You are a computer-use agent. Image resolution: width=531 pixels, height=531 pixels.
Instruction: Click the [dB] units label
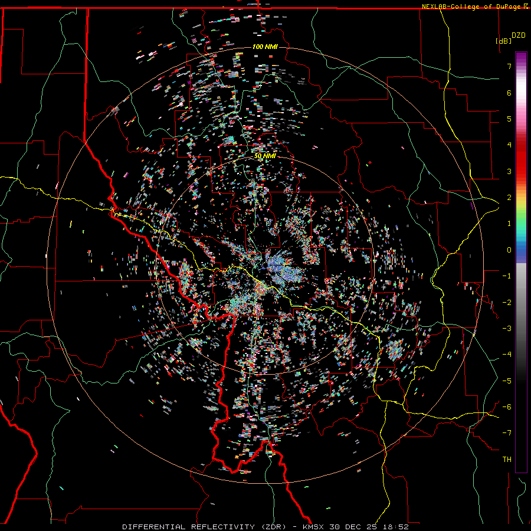click(504, 41)
